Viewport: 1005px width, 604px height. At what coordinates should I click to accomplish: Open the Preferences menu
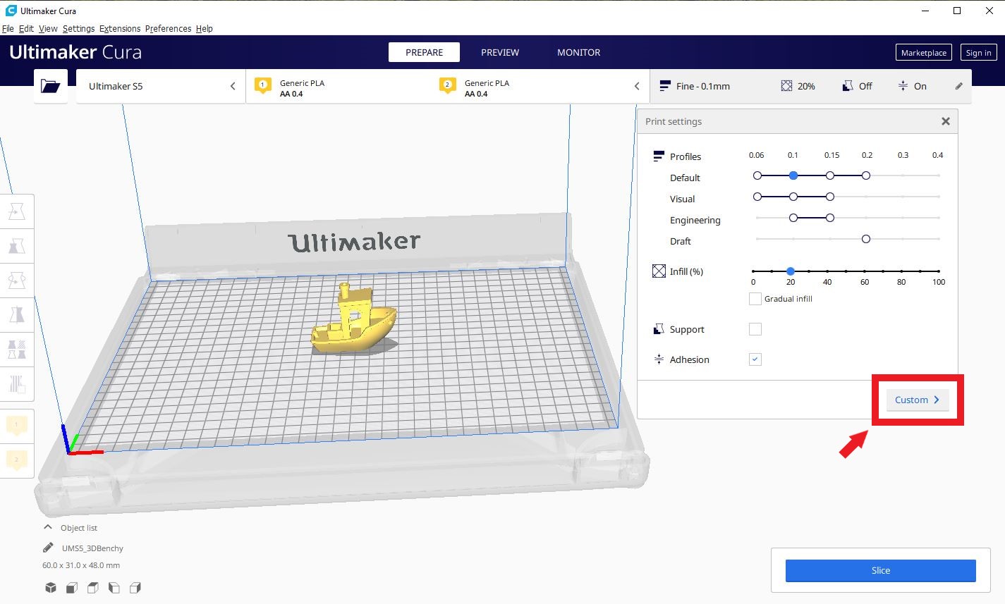(x=168, y=28)
